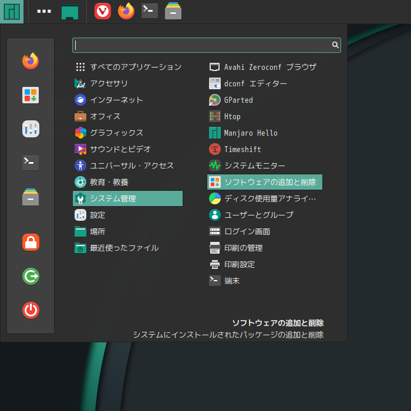
Task: Open ディスク使用量アナライザー
Action: [x=265, y=198]
